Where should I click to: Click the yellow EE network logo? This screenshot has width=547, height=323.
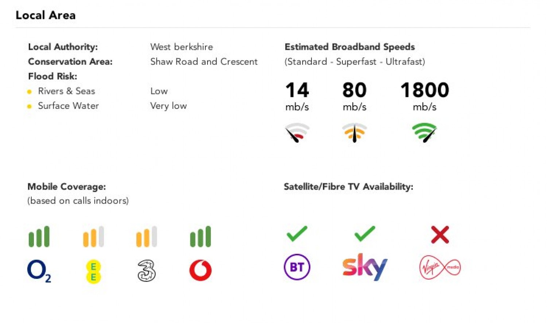pos(93,271)
